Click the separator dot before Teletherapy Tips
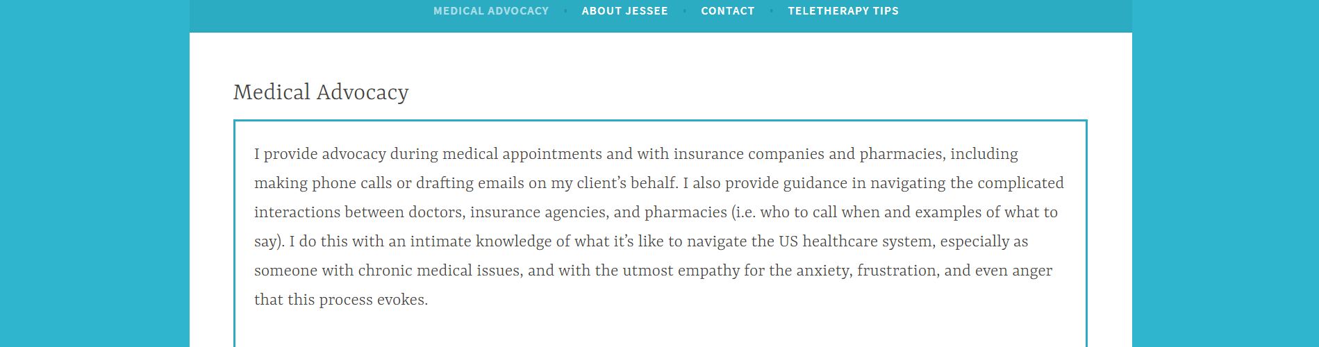 point(771,11)
